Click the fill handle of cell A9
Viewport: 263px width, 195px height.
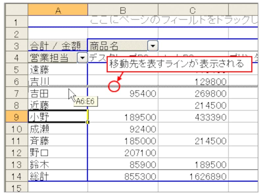point(87,123)
